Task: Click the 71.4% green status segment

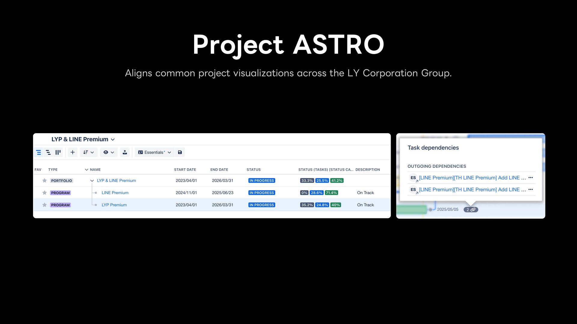Action: pyautogui.click(x=331, y=193)
